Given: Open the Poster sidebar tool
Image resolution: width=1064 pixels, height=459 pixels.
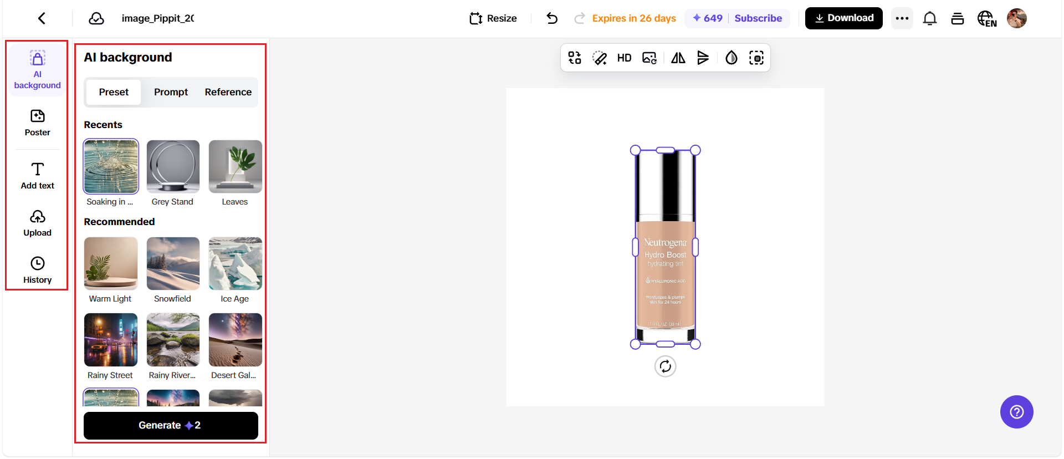Looking at the screenshot, I should [x=38, y=123].
